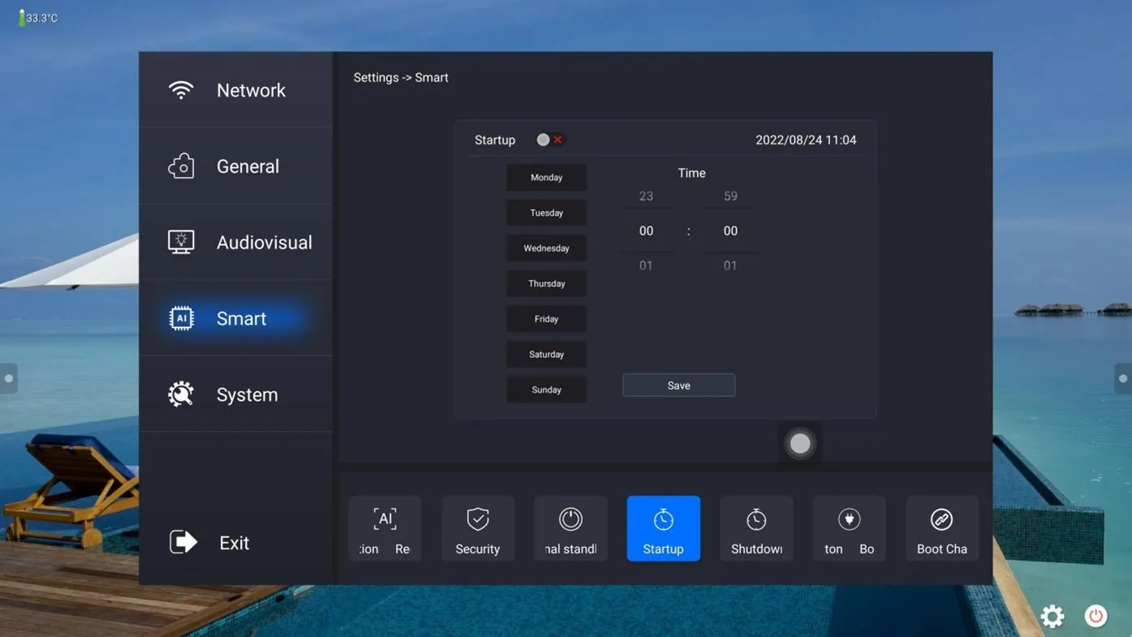Toggle Friday in startup schedule
1132x637 pixels.
click(x=546, y=319)
